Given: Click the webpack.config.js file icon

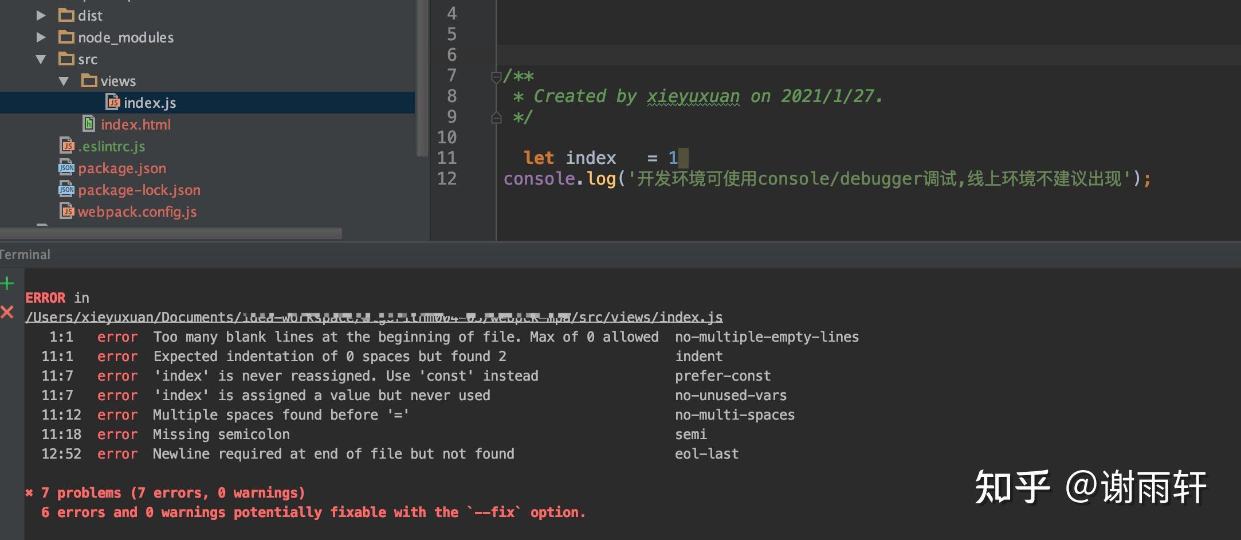Looking at the screenshot, I should point(67,211).
